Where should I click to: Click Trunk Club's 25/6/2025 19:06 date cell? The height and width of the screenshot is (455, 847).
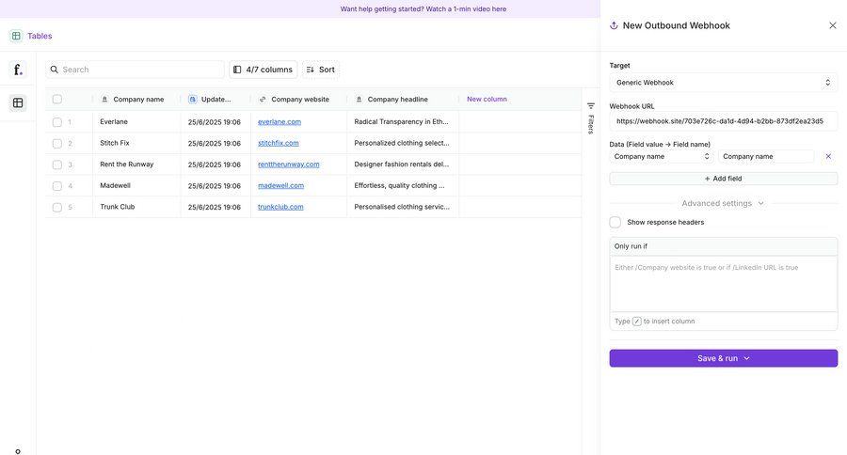pos(216,207)
